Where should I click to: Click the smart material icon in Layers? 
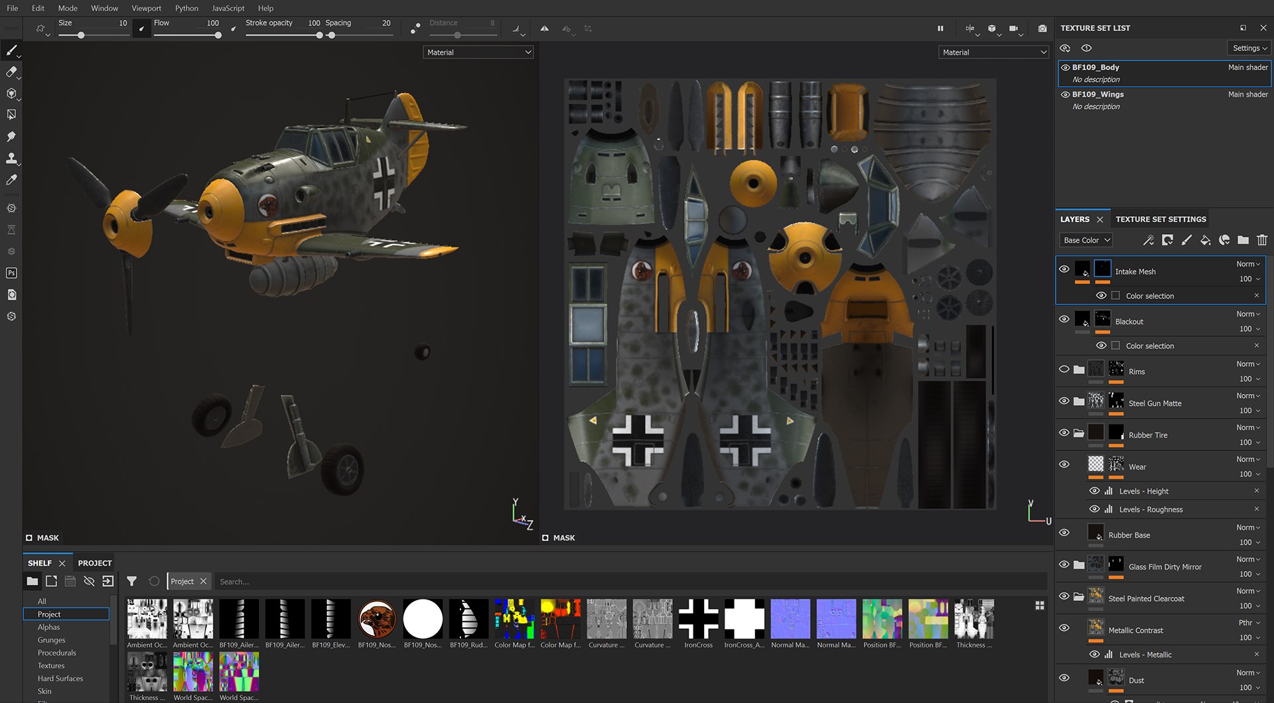pos(1224,240)
